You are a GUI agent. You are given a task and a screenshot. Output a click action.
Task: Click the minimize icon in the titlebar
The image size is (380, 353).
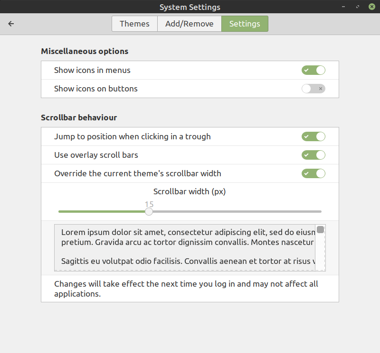343,7
